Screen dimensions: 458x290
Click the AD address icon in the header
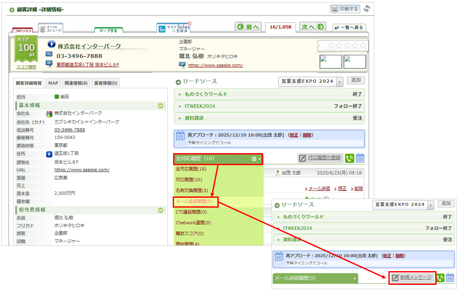(49, 63)
